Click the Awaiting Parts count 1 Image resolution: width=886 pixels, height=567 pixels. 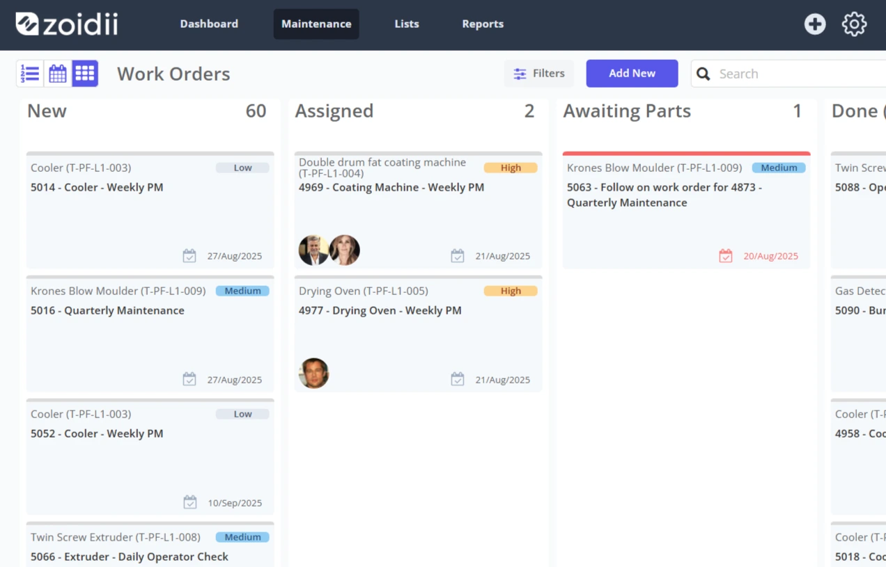798,111
